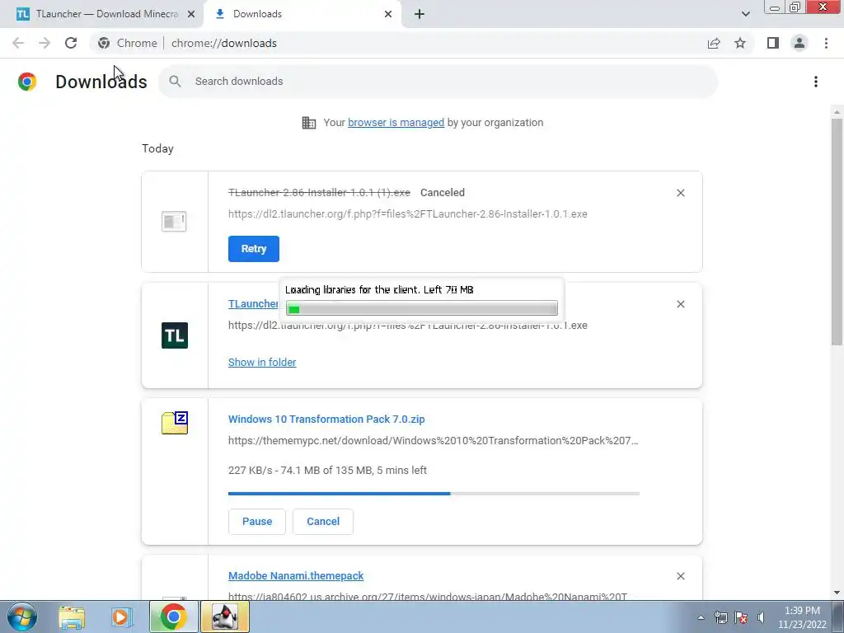Close the TLauncher browser tab

tap(191, 15)
